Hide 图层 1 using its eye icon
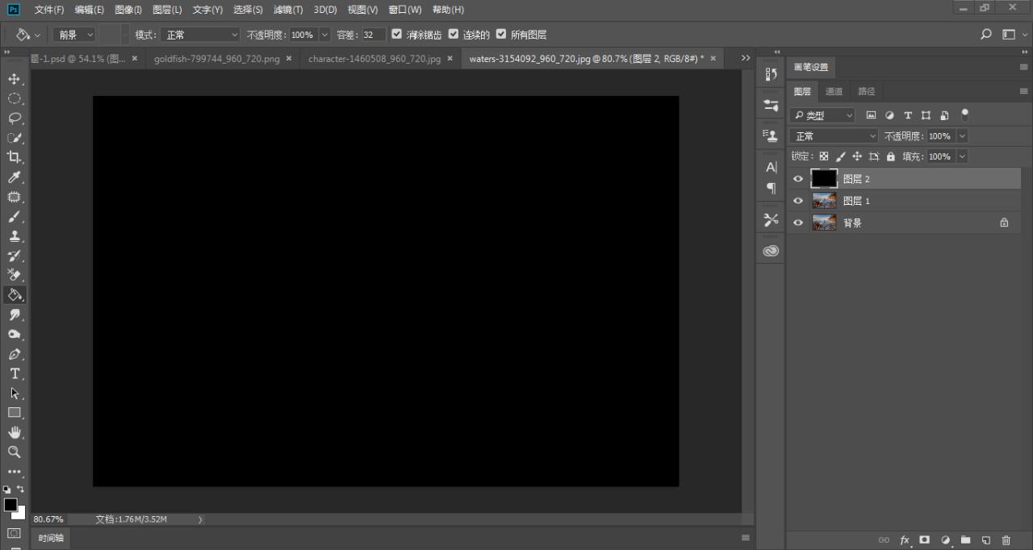Viewport: 1033px width, 550px height. (x=798, y=201)
